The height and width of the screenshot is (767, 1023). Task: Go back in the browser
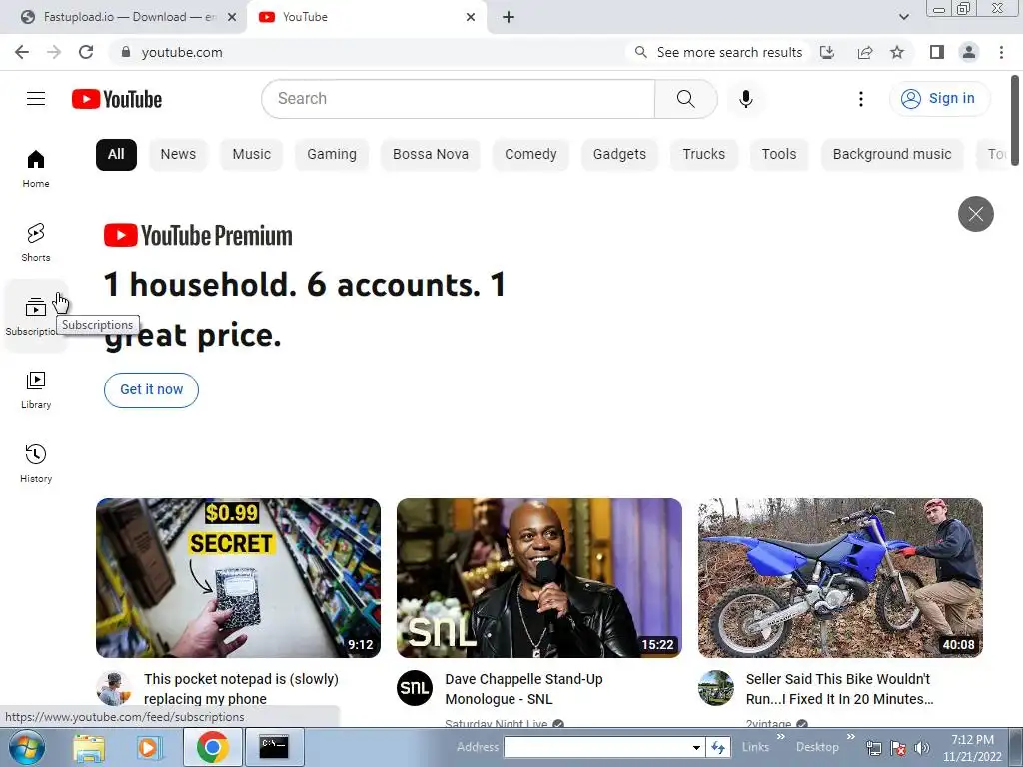click(x=22, y=52)
